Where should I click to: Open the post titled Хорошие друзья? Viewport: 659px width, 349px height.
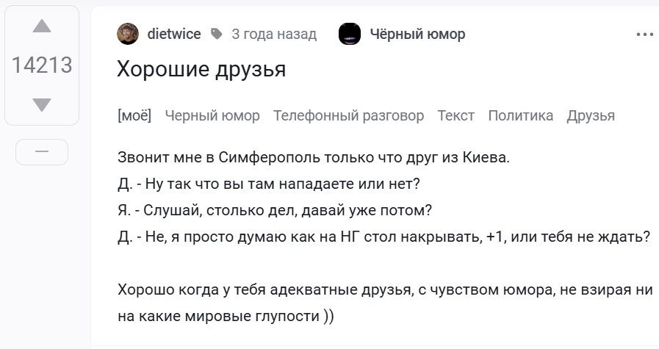tap(201, 69)
